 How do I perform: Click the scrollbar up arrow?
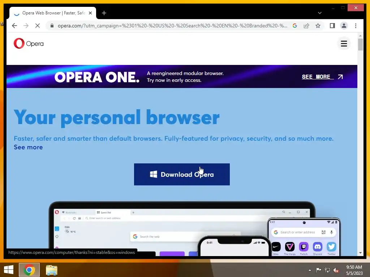coord(360,36)
